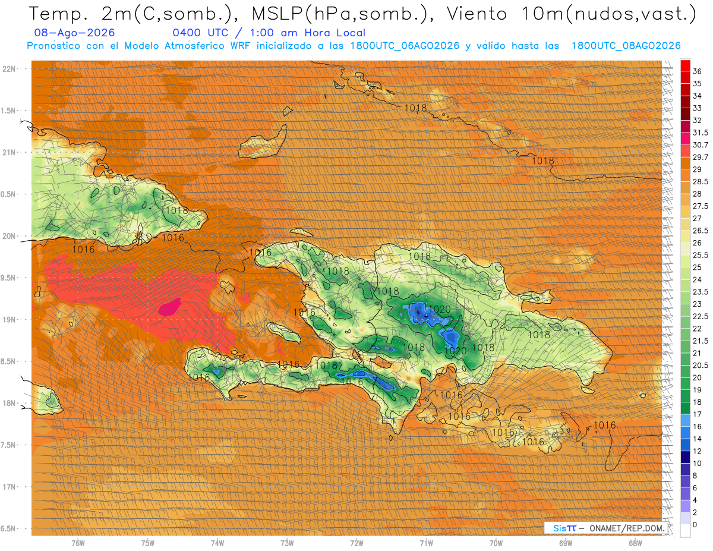Click the latitude axis label '18N'
713x551 pixels.
point(9,403)
